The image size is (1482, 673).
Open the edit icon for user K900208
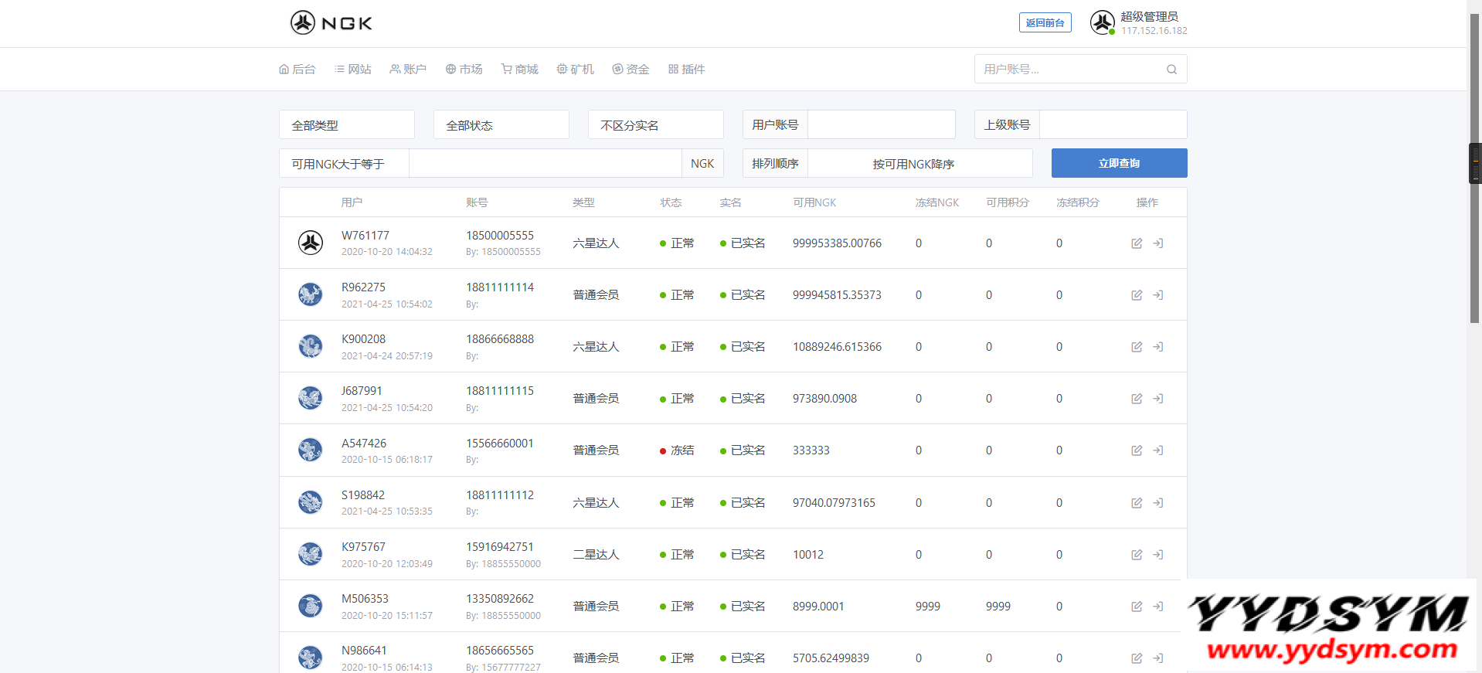1137,347
